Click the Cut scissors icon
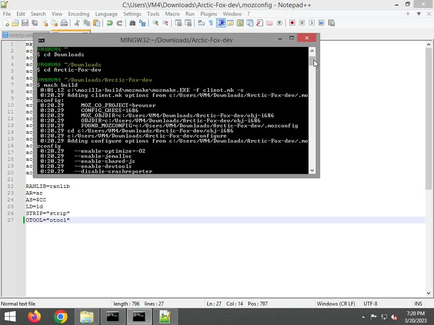 click(77, 23)
